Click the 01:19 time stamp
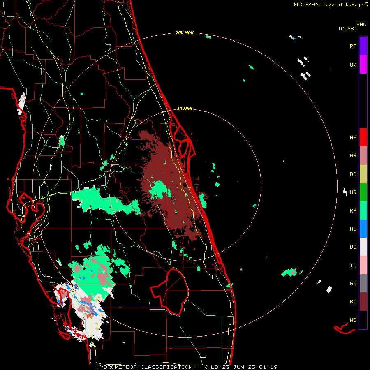Viewport: 370px width, 370px height. (268, 367)
